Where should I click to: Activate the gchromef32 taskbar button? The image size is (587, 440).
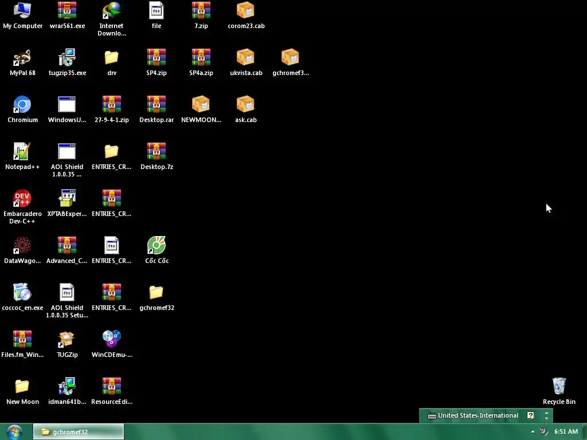coord(78,432)
